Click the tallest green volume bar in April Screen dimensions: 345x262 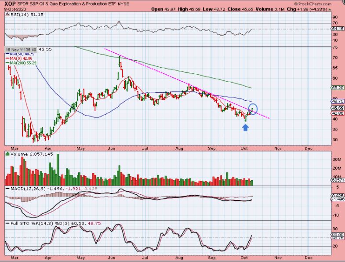click(x=58, y=170)
